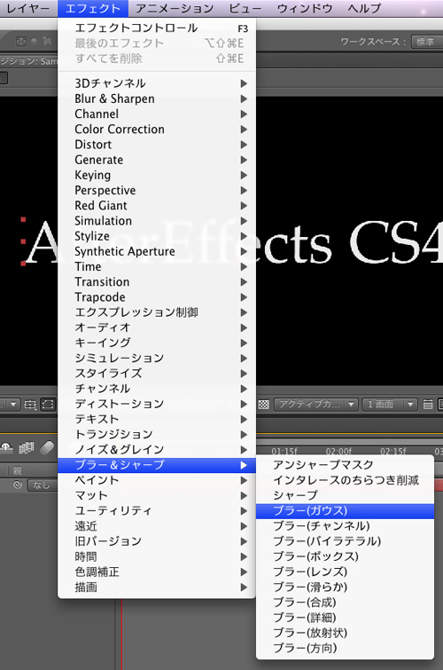The height and width of the screenshot is (670, 443).
Task: Click the 02:00f mark on timeline ruler
Action: pyautogui.click(x=338, y=451)
